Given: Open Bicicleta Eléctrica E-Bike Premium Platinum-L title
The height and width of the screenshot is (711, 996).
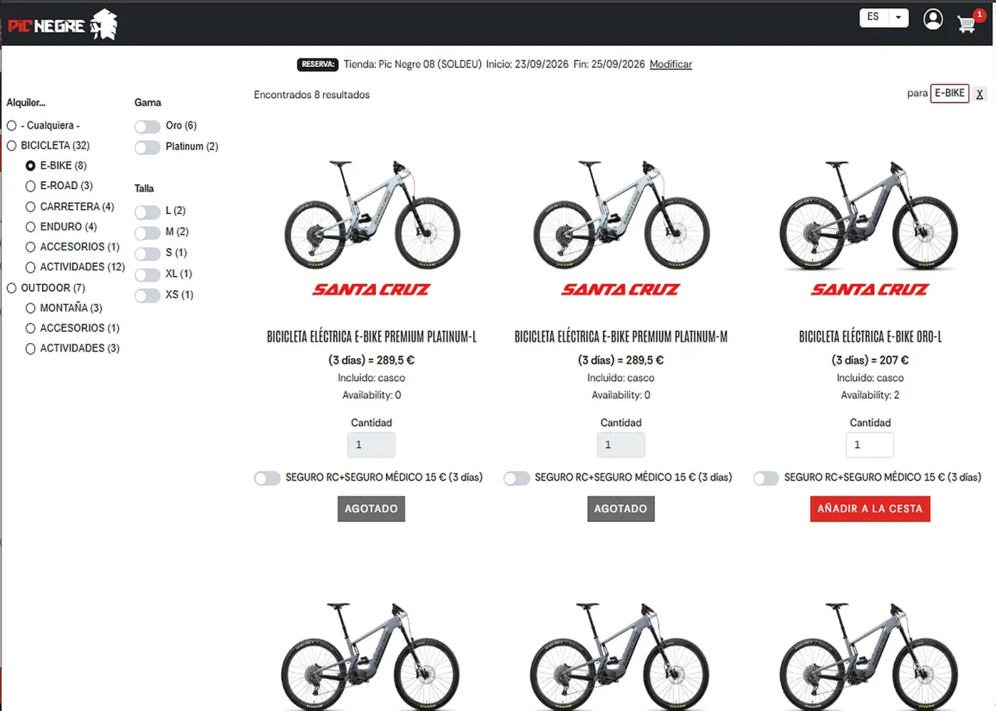Looking at the screenshot, I should (371, 337).
